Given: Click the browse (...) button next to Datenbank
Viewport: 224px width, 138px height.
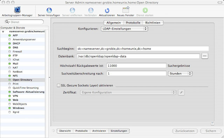Looking at the screenshot, I should [x=205, y=56].
